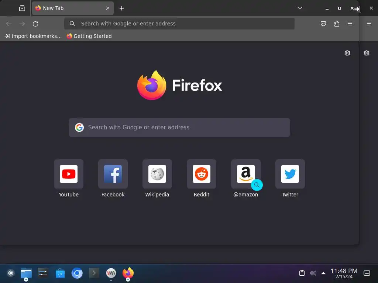Screen dimensions: 378x283
Task: Click the Search with Google field on the page
Action: (x=179, y=127)
